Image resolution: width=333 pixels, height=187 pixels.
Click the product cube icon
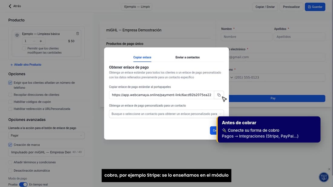click(x=17, y=35)
